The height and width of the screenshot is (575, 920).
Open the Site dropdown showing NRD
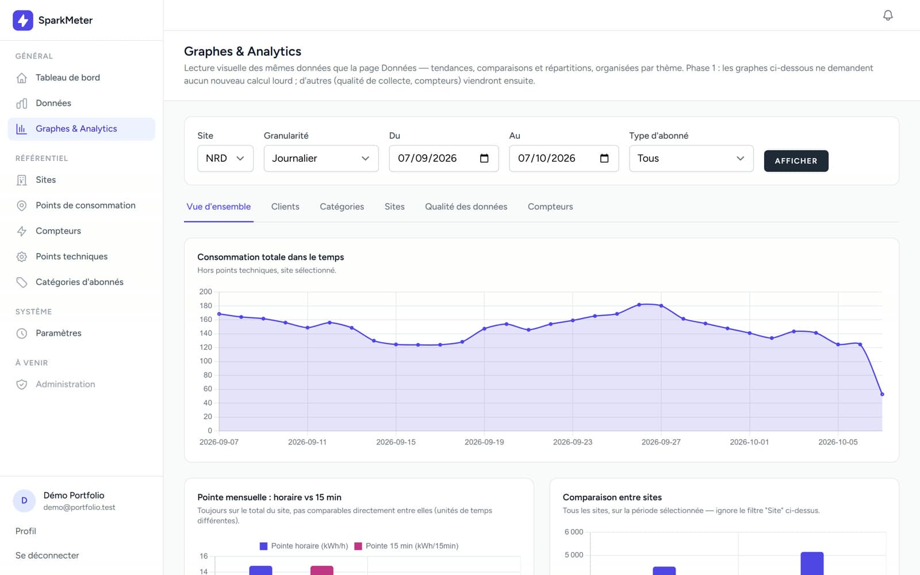pyautogui.click(x=225, y=158)
